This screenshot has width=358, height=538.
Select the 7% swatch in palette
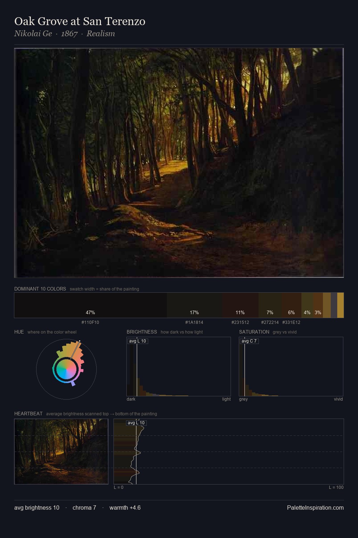(x=270, y=305)
